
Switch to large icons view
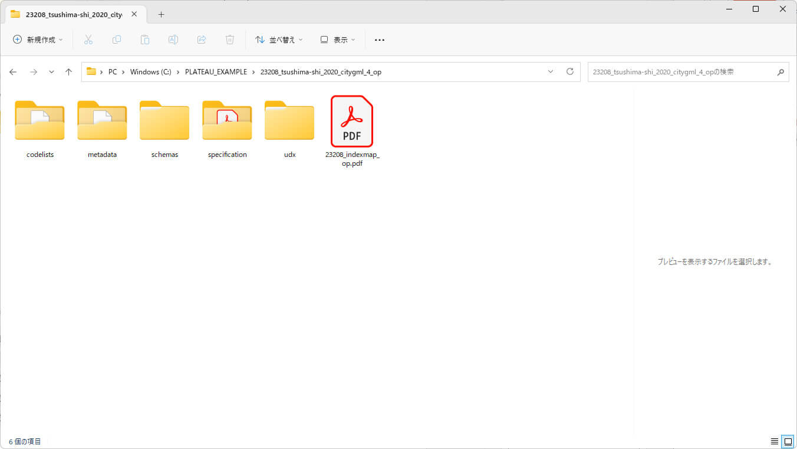coord(788,441)
